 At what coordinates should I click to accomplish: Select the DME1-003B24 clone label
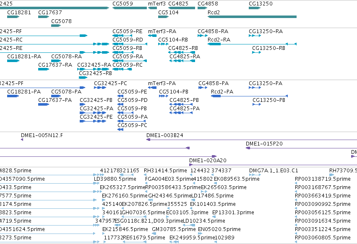[x=164, y=135]
